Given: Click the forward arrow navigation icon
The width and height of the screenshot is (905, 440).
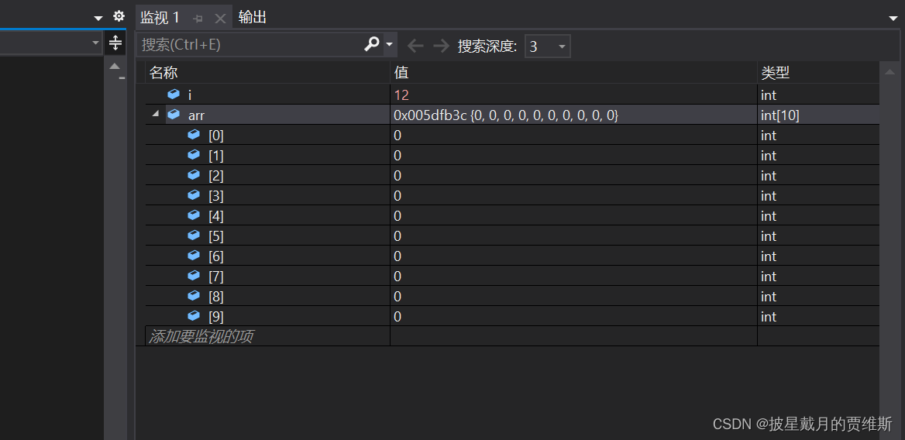Looking at the screenshot, I should tap(442, 46).
